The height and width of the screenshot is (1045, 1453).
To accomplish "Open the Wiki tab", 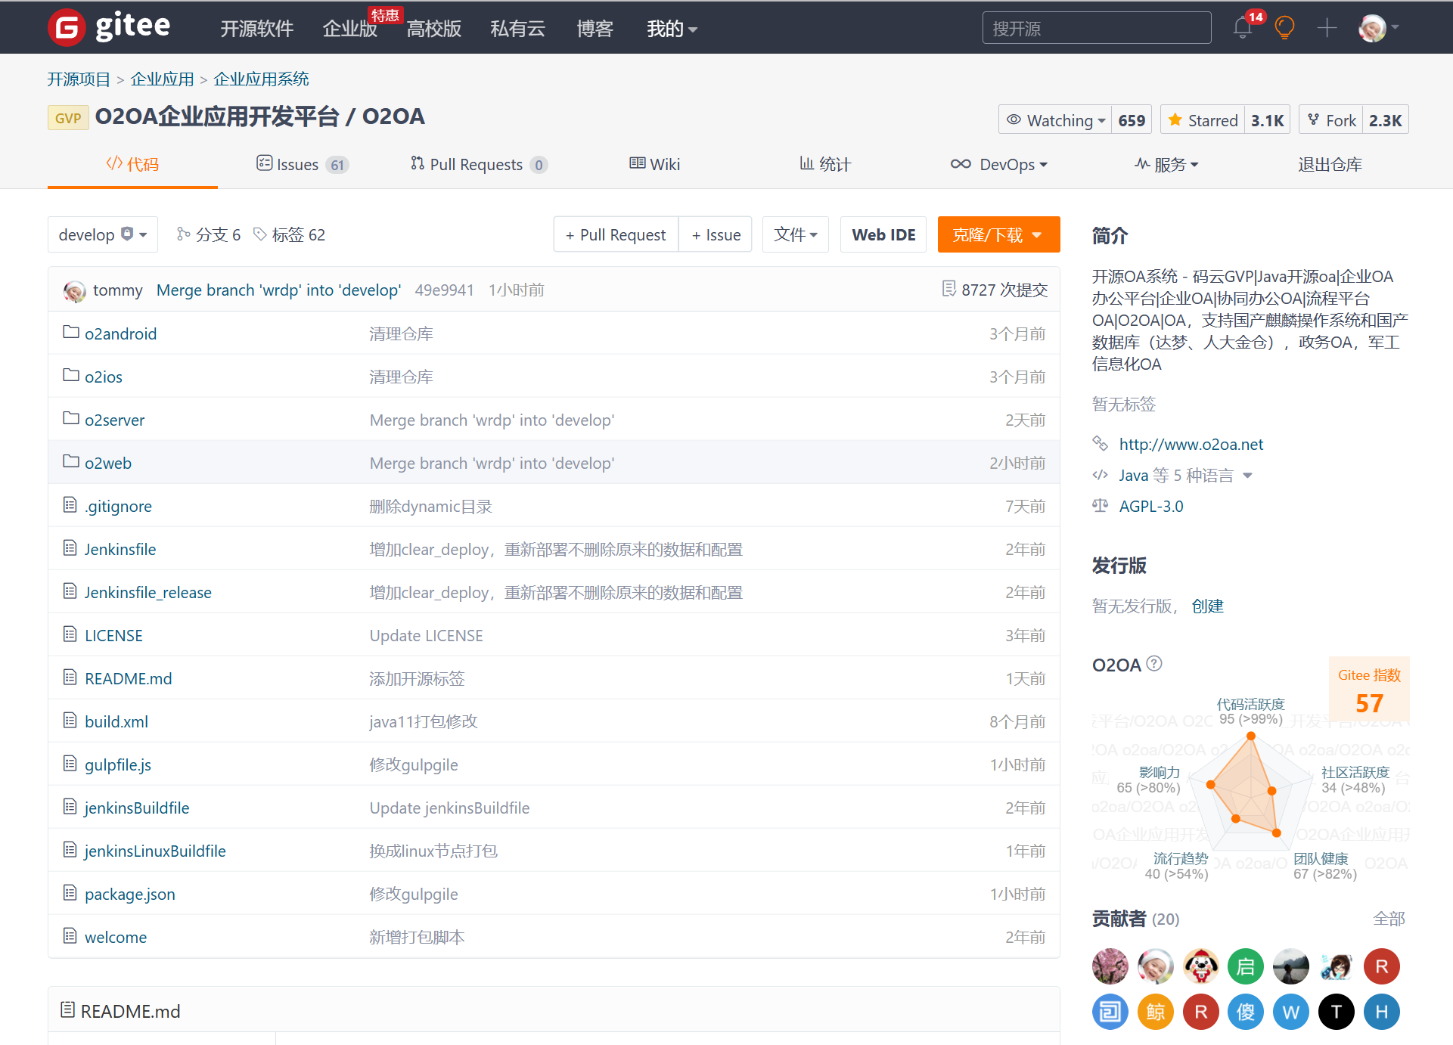I will point(655,164).
